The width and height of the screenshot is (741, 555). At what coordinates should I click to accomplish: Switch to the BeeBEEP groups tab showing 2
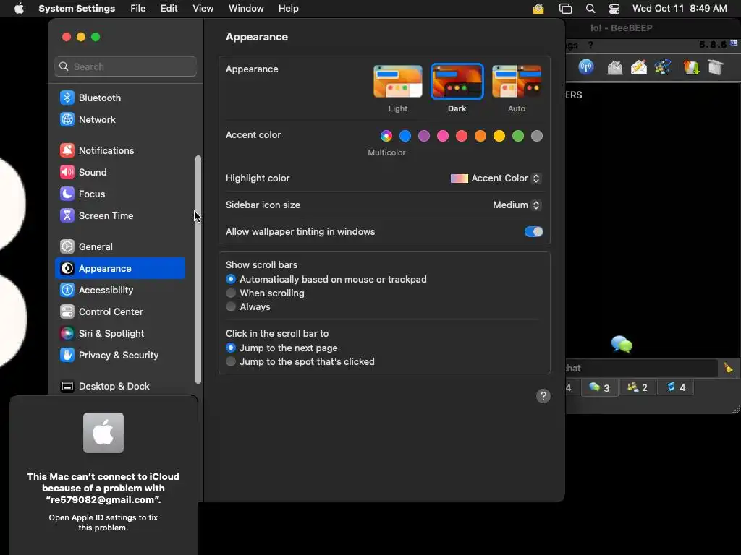[x=638, y=387]
